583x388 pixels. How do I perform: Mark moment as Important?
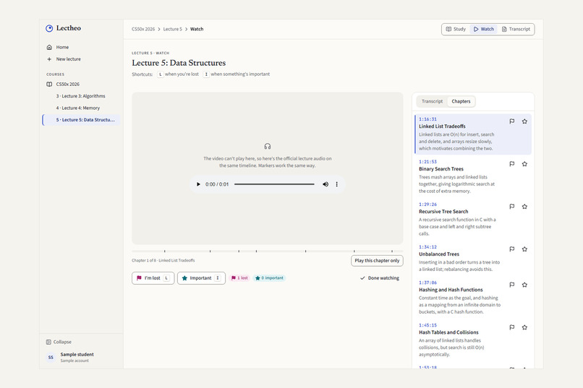201,278
